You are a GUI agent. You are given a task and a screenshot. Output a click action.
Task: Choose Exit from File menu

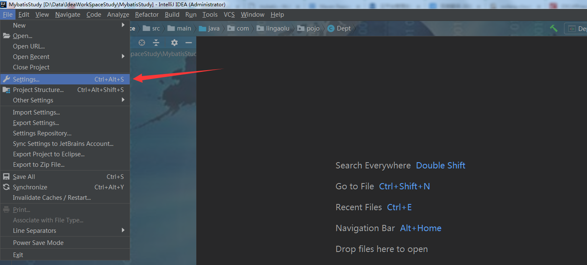tap(65, 255)
